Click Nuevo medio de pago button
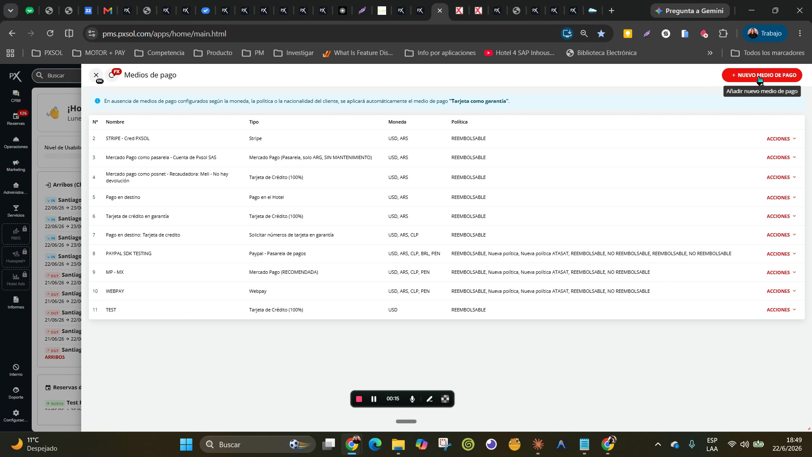This screenshot has height=457, width=812. point(762,75)
